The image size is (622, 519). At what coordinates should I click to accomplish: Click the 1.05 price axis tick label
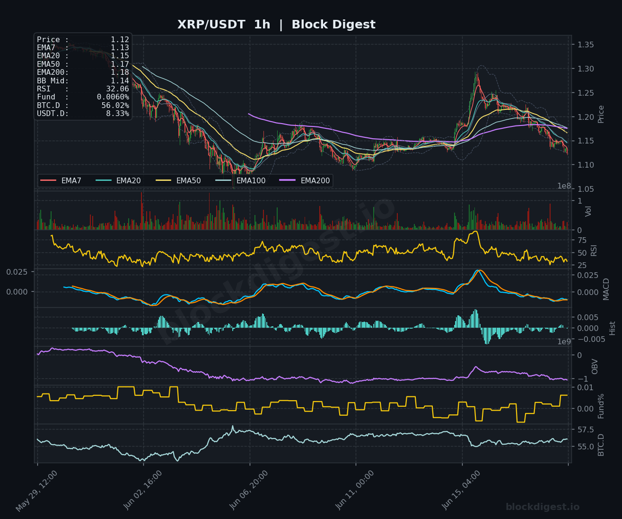click(586, 189)
